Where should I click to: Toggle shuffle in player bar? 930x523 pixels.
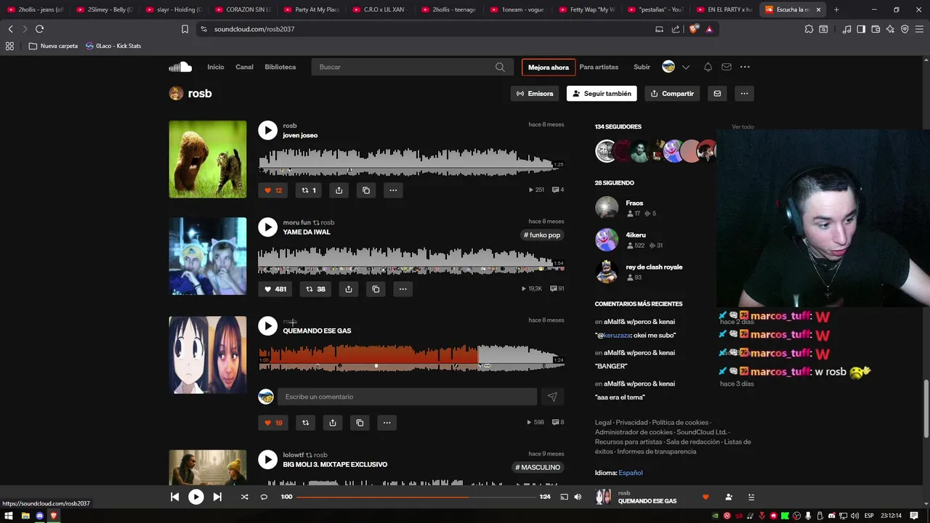tap(244, 497)
